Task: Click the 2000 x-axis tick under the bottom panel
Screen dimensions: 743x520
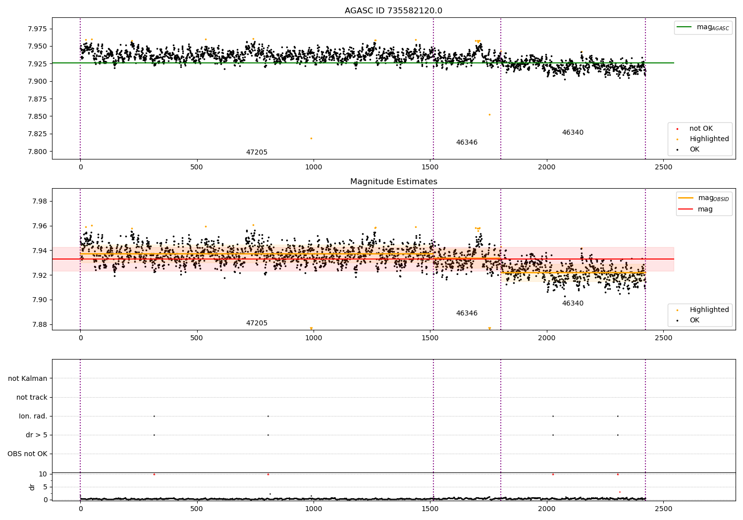Action: [x=547, y=509]
